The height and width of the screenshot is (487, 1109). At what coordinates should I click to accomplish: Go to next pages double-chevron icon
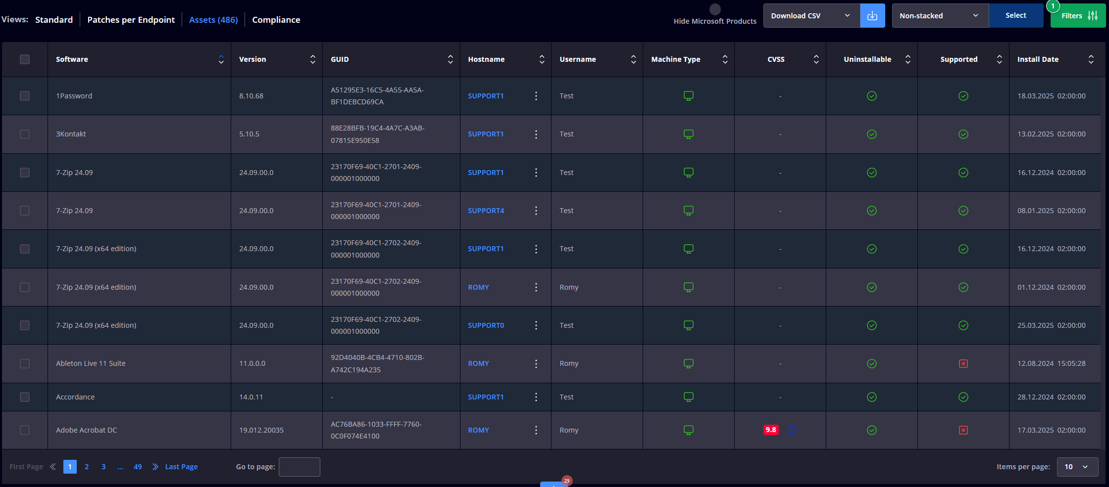pyautogui.click(x=155, y=467)
